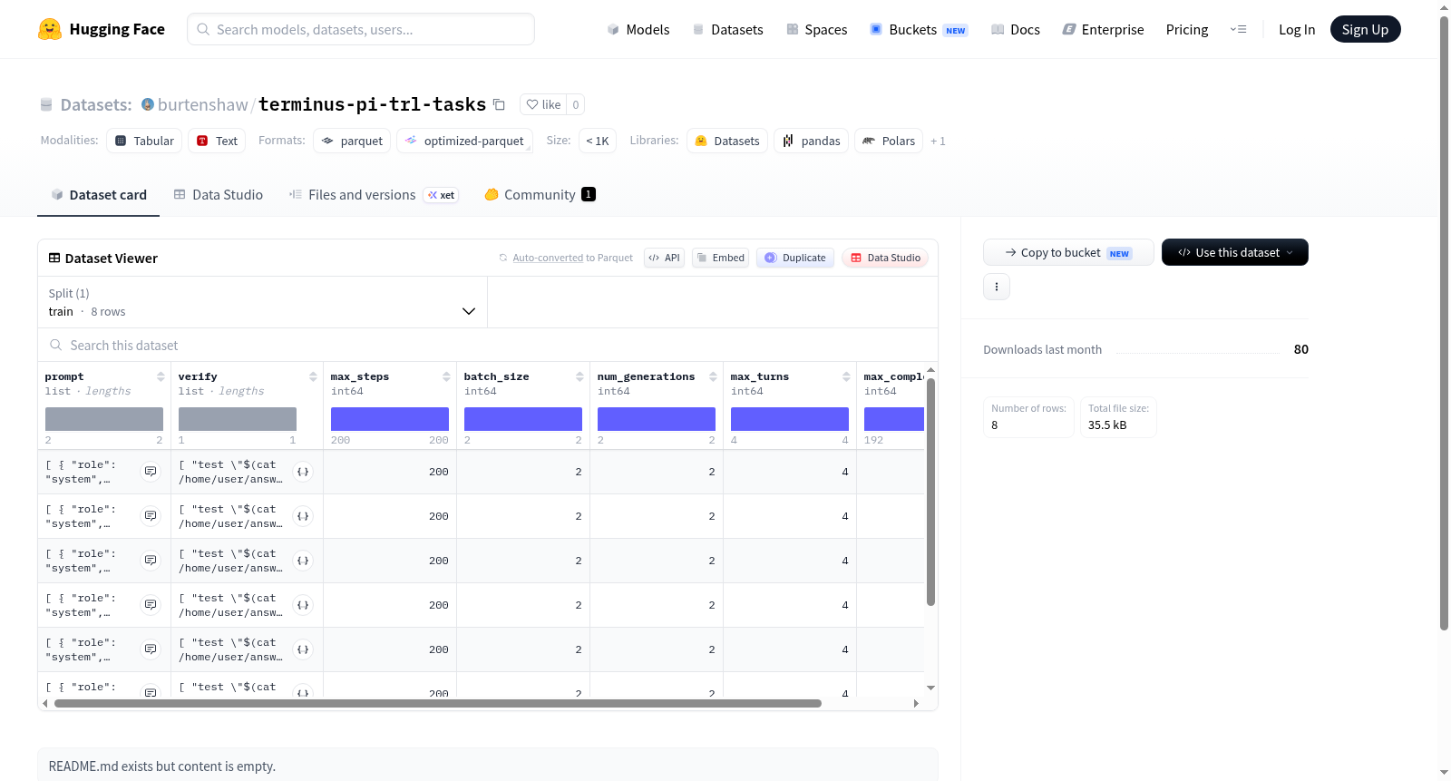
Task: Click the "Downloads last month" label
Action: pos(1043,349)
